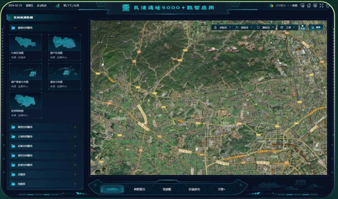Click the 截屏 screenshot button
338x199 pixels.
316,27
